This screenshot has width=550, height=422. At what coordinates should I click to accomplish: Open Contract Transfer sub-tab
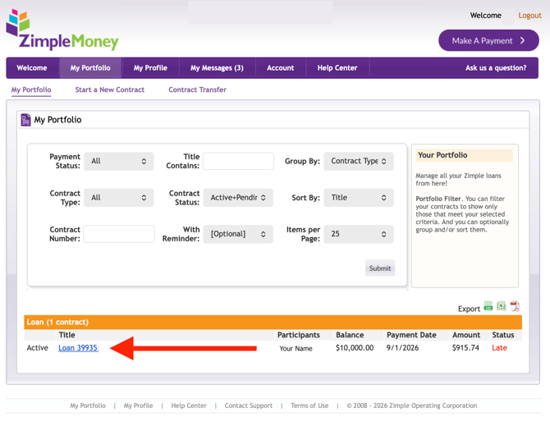[198, 89]
